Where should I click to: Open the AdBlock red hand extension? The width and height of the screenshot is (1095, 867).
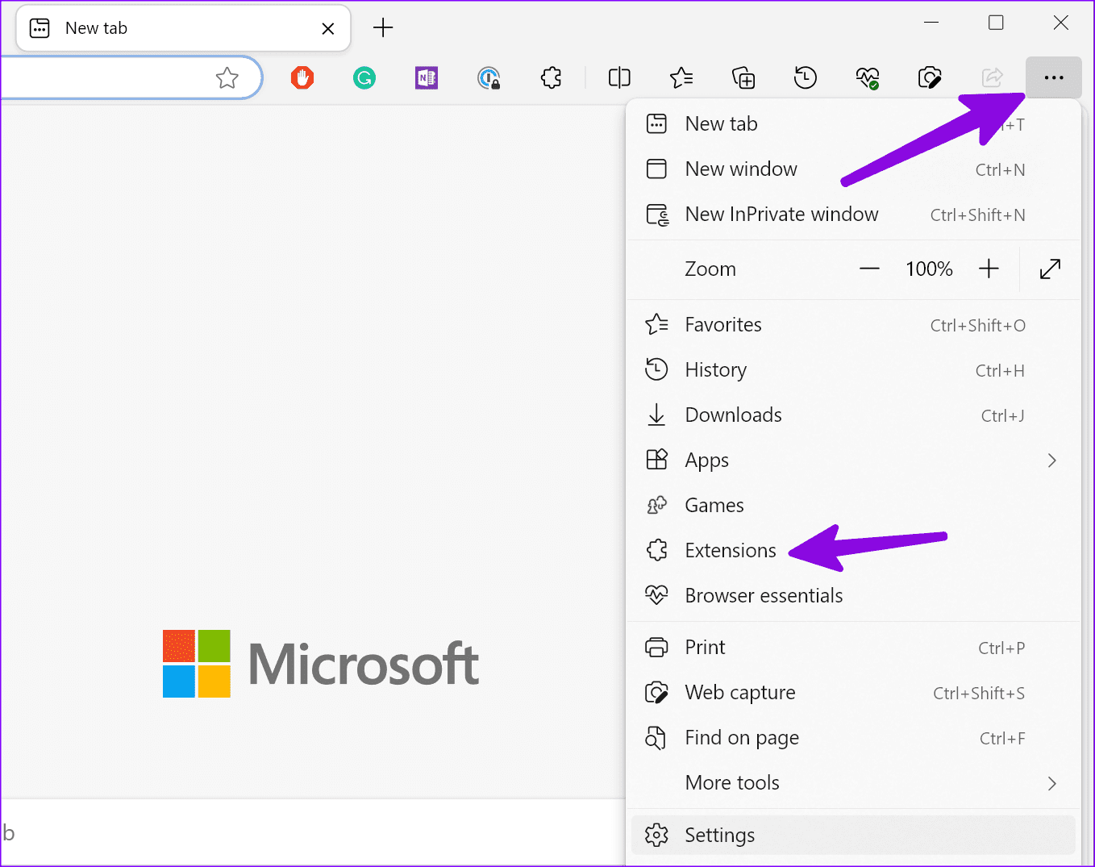(x=302, y=77)
